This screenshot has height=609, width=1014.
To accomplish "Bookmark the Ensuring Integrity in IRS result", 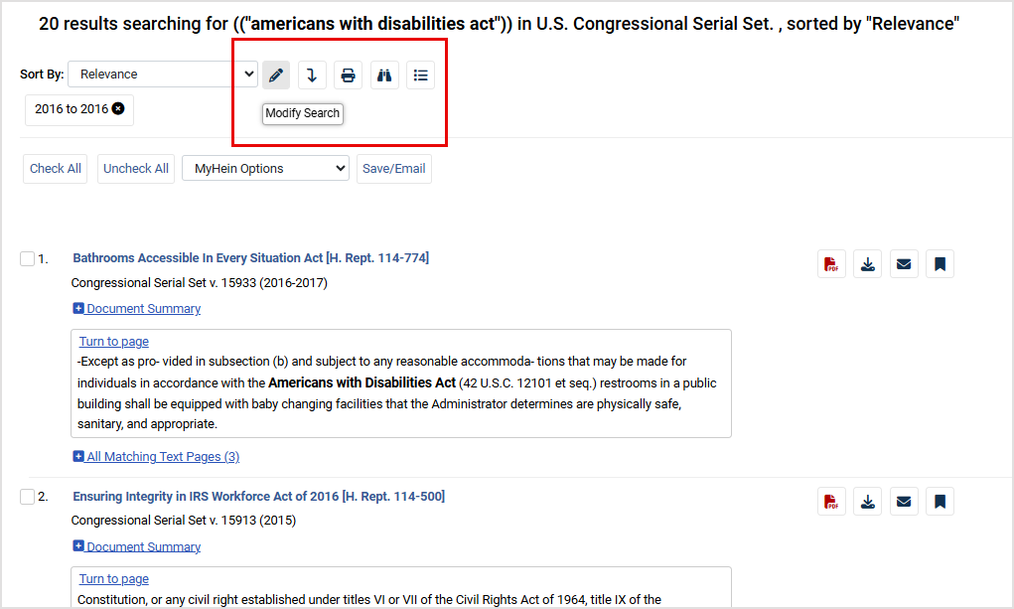I will 940,502.
